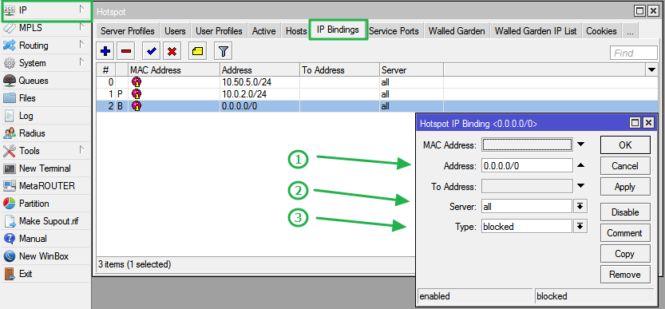Click the red minus remove icon

pyautogui.click(x=126, y=52)
